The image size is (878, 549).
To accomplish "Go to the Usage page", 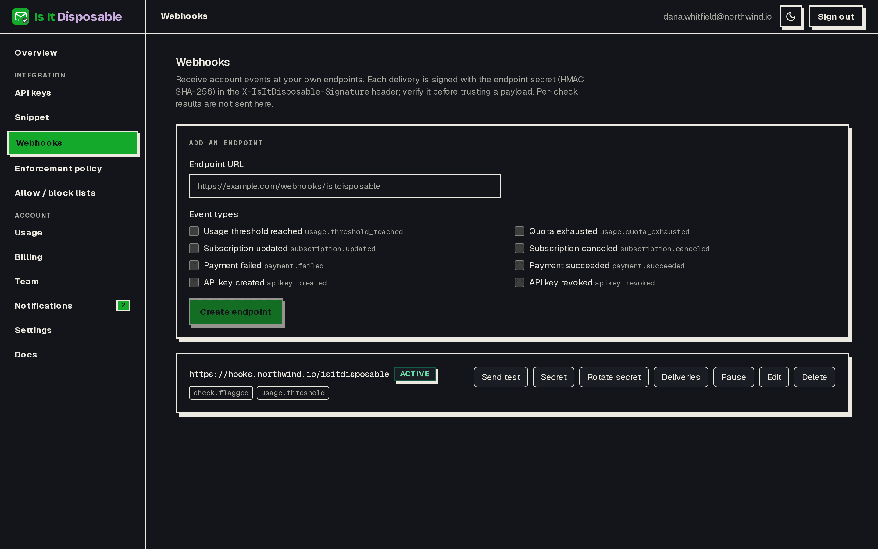I will click(x=72, y=232).
